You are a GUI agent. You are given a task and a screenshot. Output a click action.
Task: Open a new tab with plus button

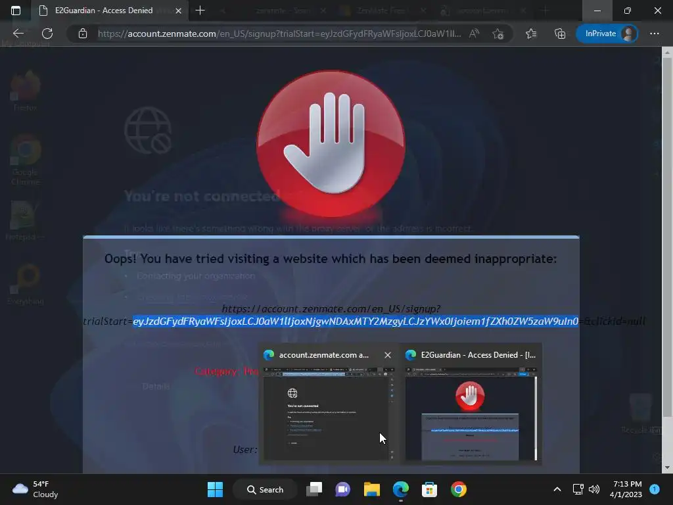(200, 11)
